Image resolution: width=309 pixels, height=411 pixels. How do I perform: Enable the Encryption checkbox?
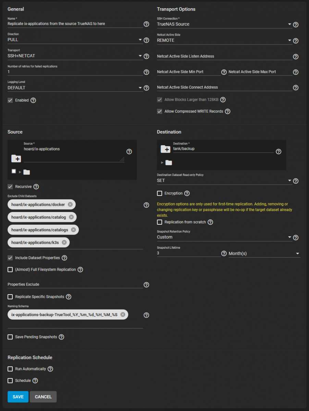[160, 193]
